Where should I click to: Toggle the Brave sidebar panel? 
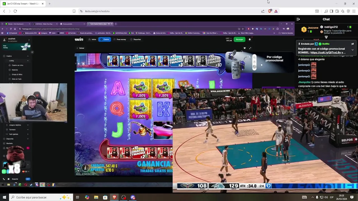pyautogui.click(x=331, y=11)
